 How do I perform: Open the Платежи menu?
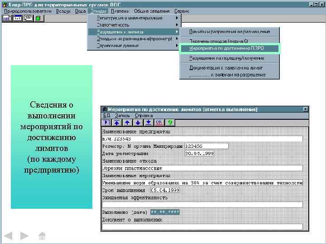coord(120,11)
